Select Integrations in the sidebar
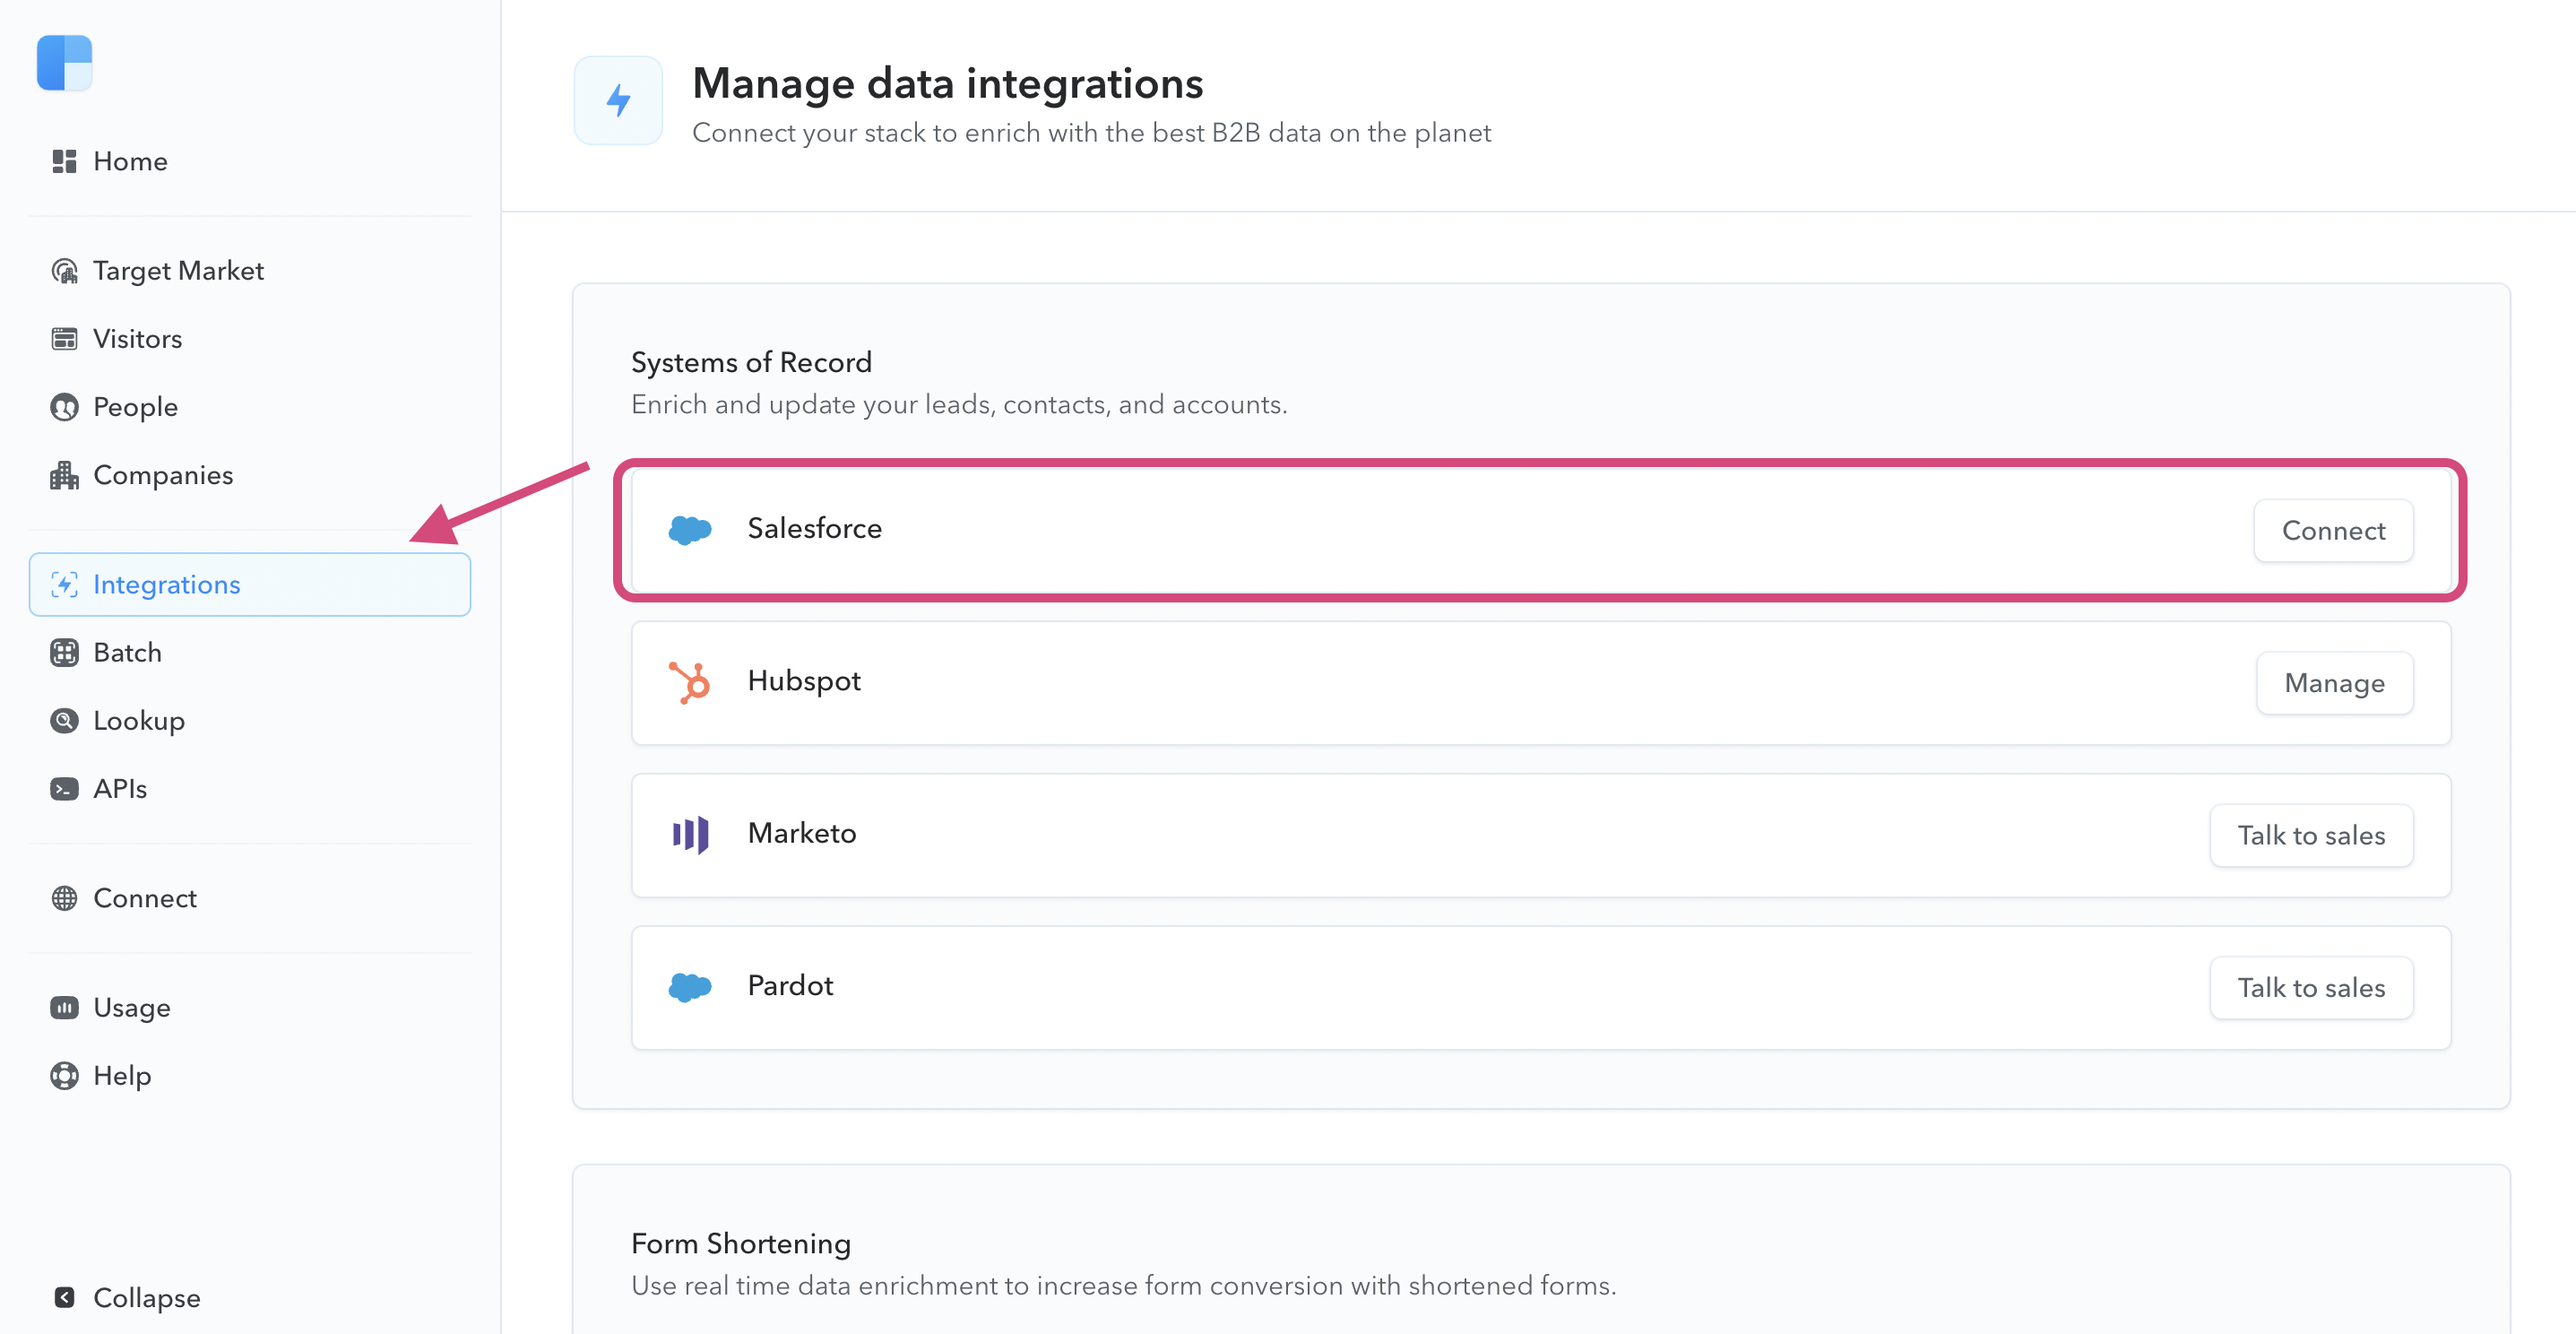Viewport: 2576px width, 1334px height. (x=250, y=585)
